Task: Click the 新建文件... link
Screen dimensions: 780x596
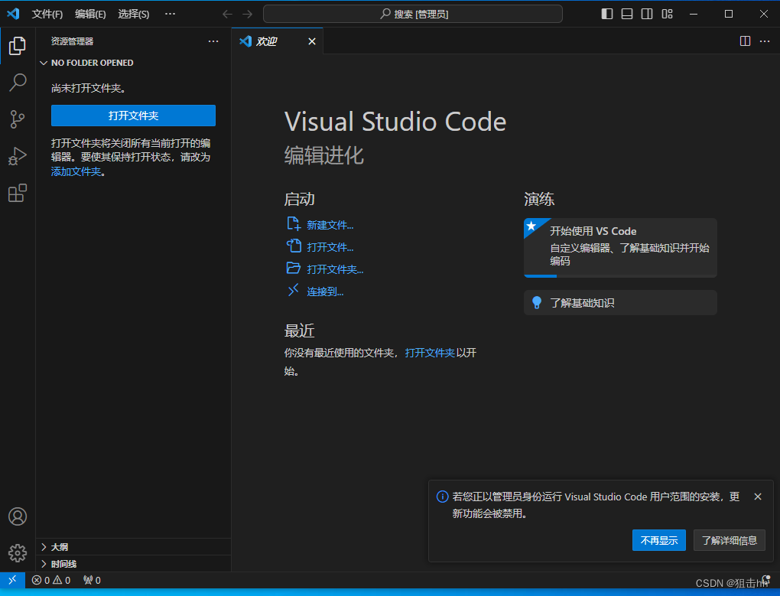Action: tap(330, 226)
